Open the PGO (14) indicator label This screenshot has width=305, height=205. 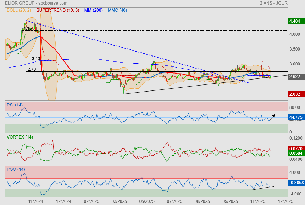coord(16,169)
